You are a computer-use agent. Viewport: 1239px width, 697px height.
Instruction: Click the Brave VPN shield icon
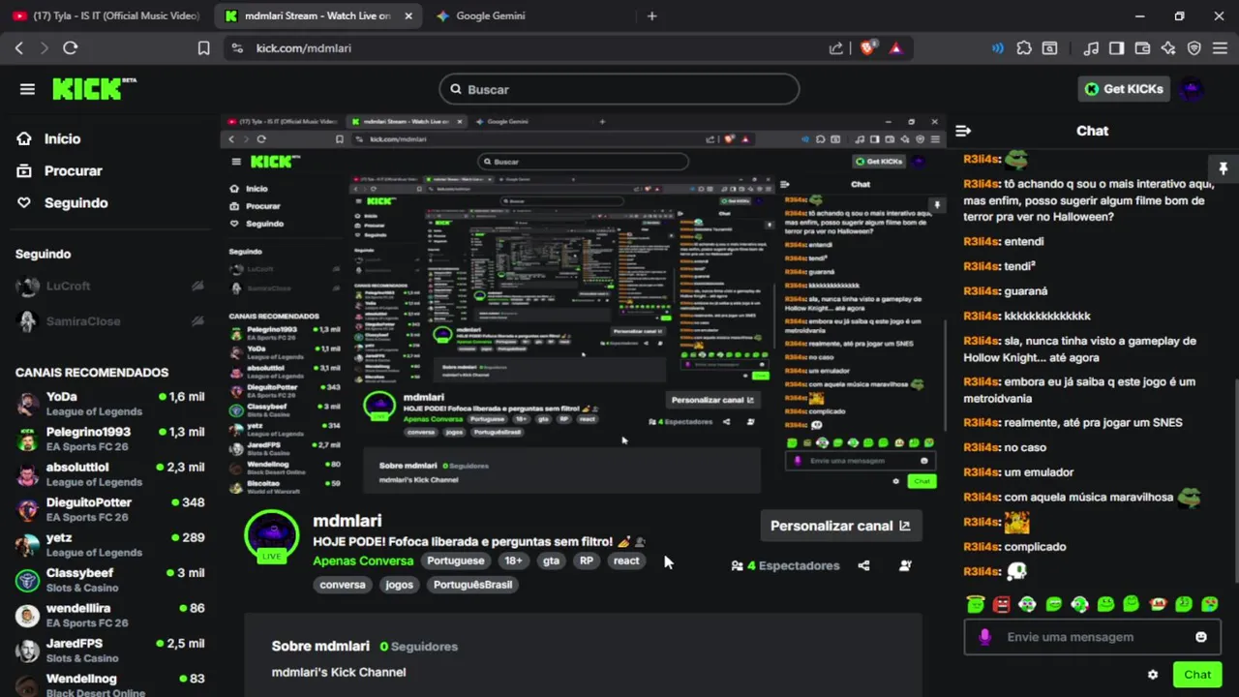click(x=1194, y=47)
